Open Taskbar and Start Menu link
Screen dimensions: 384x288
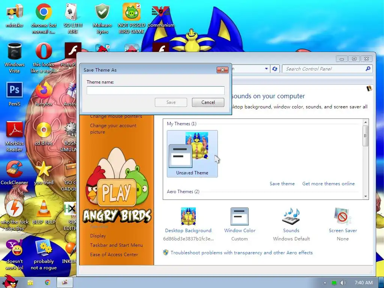click(116, 245)
